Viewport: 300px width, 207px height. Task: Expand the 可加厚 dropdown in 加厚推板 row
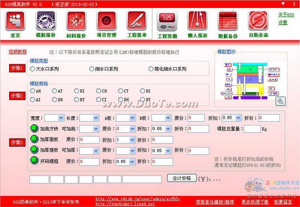[96, 151]
